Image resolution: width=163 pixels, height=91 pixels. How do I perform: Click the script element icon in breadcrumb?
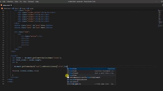(x=28, y=8)
